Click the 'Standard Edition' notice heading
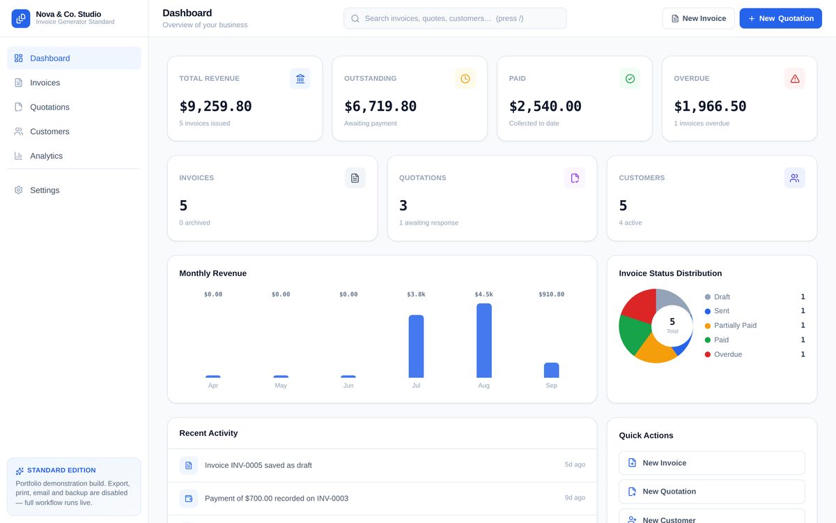Image resolution: width=836 pixels, height=523 pixels. (x=61, y=471)
